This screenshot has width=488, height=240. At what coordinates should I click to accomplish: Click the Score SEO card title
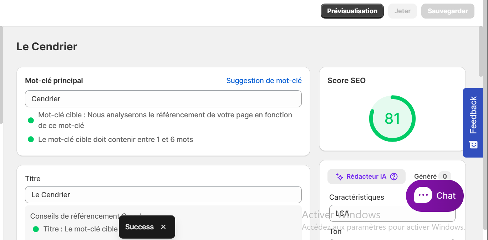point(346,81)
